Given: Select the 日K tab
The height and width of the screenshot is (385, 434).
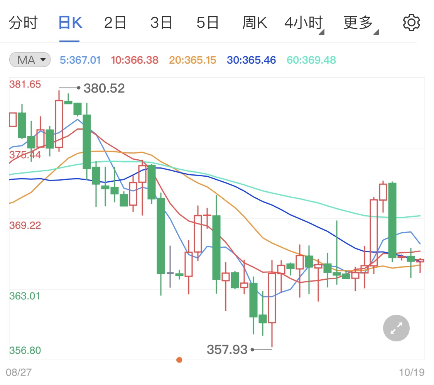Looking at the screenshot, I should point(70,23).
